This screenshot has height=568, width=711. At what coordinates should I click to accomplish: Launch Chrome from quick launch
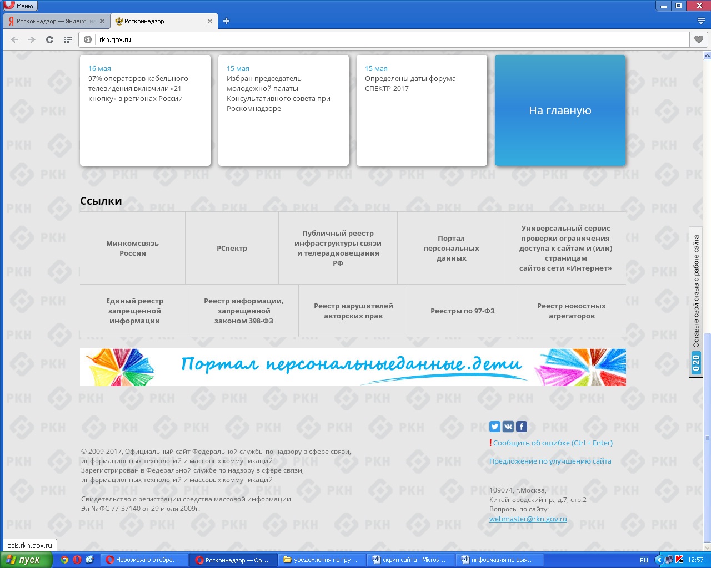pyautogui.click(x=64, y=560)
